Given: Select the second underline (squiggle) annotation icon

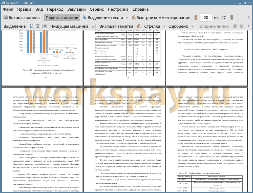Looking at the screenshot, I should [x=38, y=26].
